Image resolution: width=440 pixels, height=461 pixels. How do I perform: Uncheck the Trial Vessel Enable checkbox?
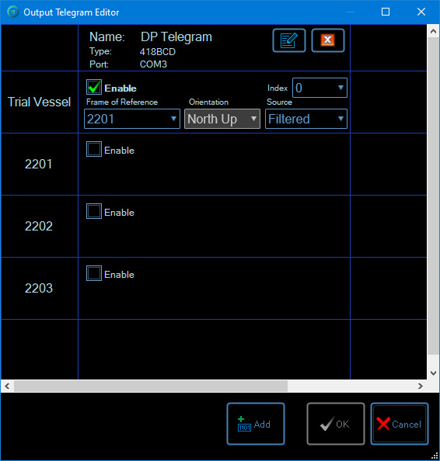click(94, 87)
